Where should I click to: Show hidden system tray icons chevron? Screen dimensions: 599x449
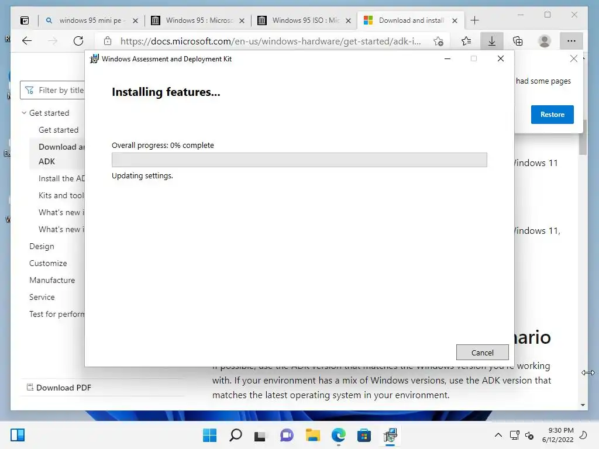(x=498, y=435)
